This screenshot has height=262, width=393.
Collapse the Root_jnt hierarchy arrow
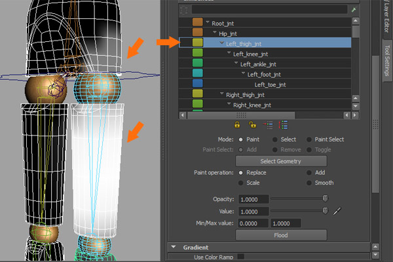tap(206, 23)
